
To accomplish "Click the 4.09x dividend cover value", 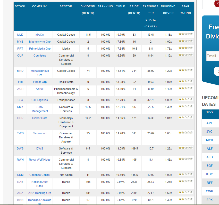I will point(168,100).
